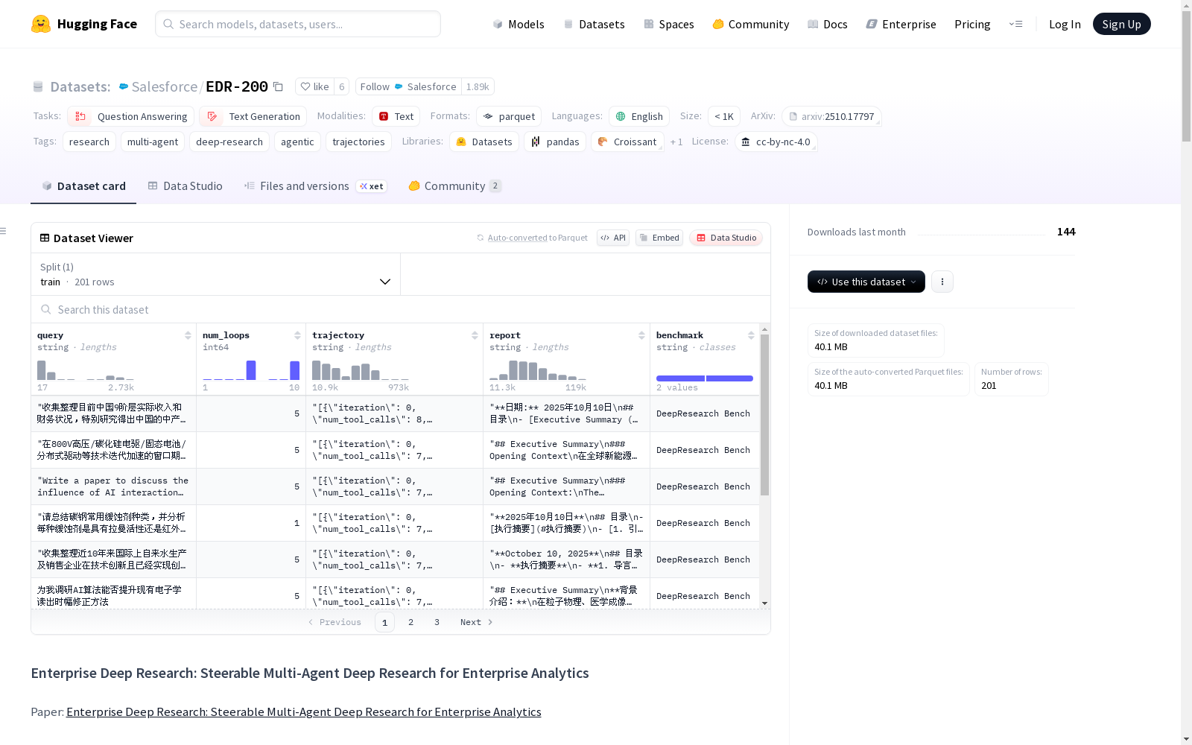
Task: Expand the train split dropdown
Action: point(215,274)
